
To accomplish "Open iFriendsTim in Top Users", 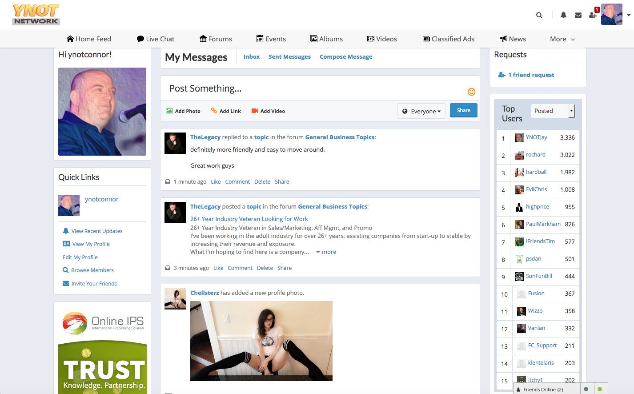I will click(540, 241).
